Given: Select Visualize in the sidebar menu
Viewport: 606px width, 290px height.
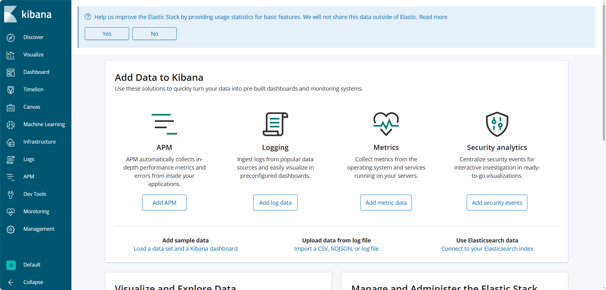Looking at the screenshot, I should click(33, 55).
